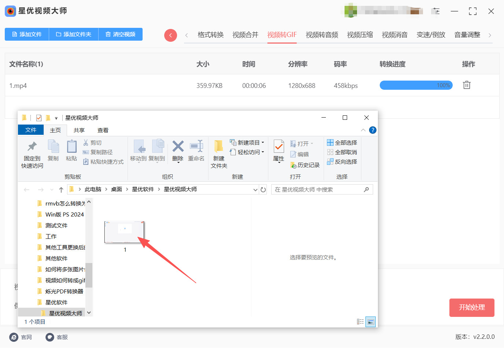
Task: Open the official website globe icon
Action: [14, 337]
